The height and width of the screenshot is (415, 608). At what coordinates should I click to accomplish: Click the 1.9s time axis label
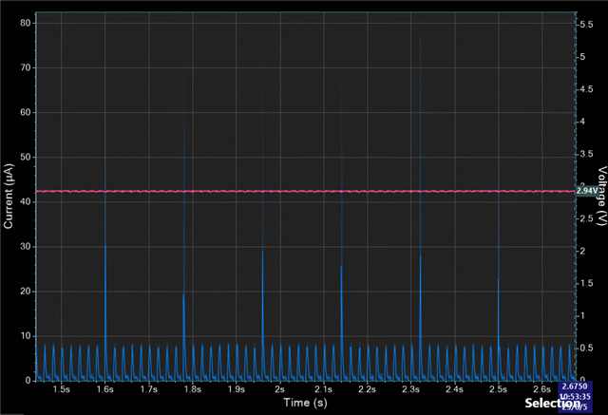pyautogui.click(x=237, y=389)
